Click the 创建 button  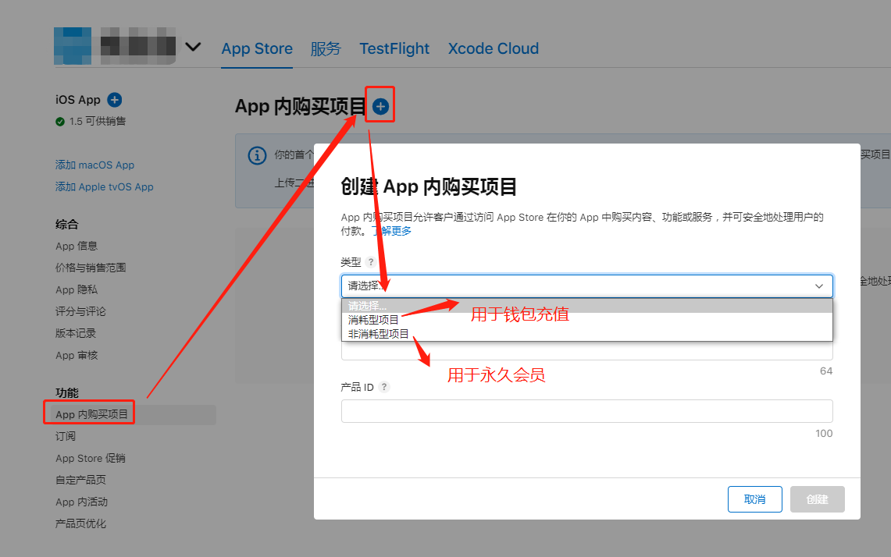click(x=817, y=499)
